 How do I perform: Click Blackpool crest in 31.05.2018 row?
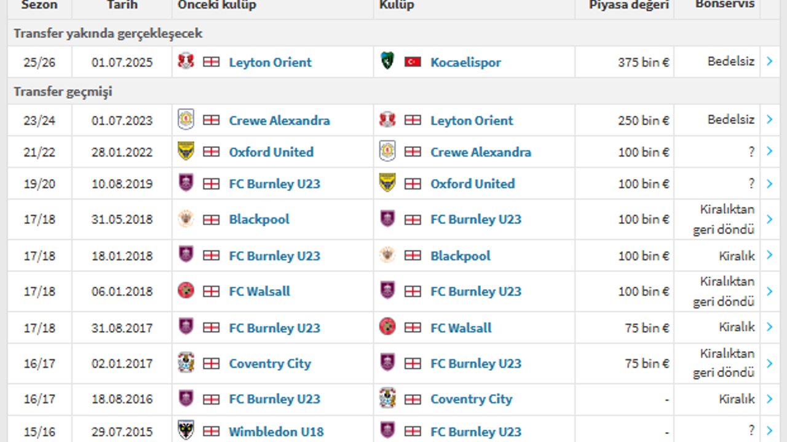186,219
